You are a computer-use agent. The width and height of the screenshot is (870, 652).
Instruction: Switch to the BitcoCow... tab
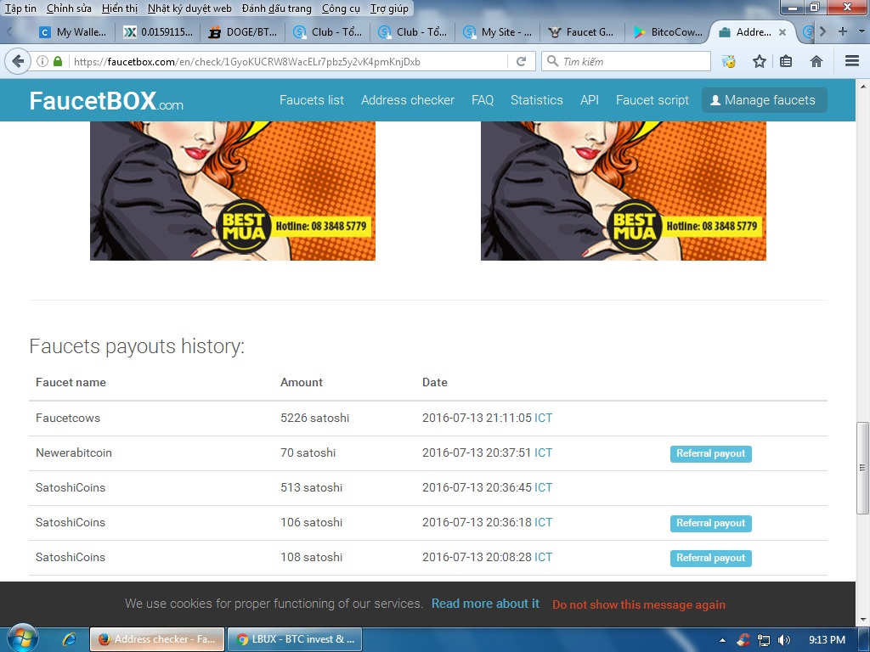click(x=668, y=32)
